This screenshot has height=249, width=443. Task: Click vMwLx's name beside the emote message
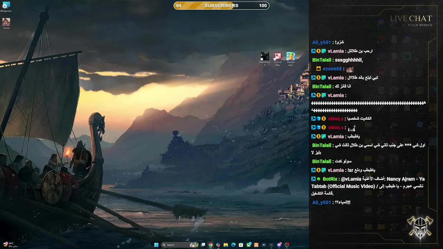point(335,128)
